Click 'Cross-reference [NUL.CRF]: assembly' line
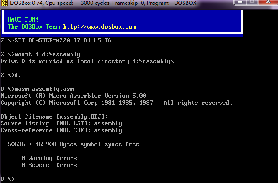The height and width of the screenshot is (183, 278). pyautogui.click(x=61, y=131)
